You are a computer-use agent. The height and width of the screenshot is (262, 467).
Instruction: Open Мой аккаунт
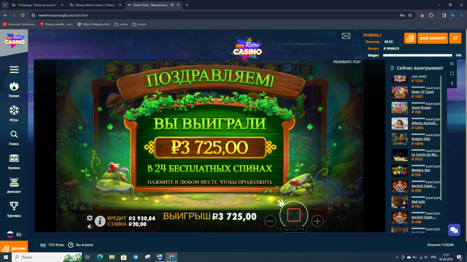[x=432, y=38]
